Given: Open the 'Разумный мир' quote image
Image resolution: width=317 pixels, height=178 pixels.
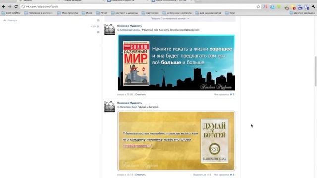Looking at the screenshot, I should [176, 63].
